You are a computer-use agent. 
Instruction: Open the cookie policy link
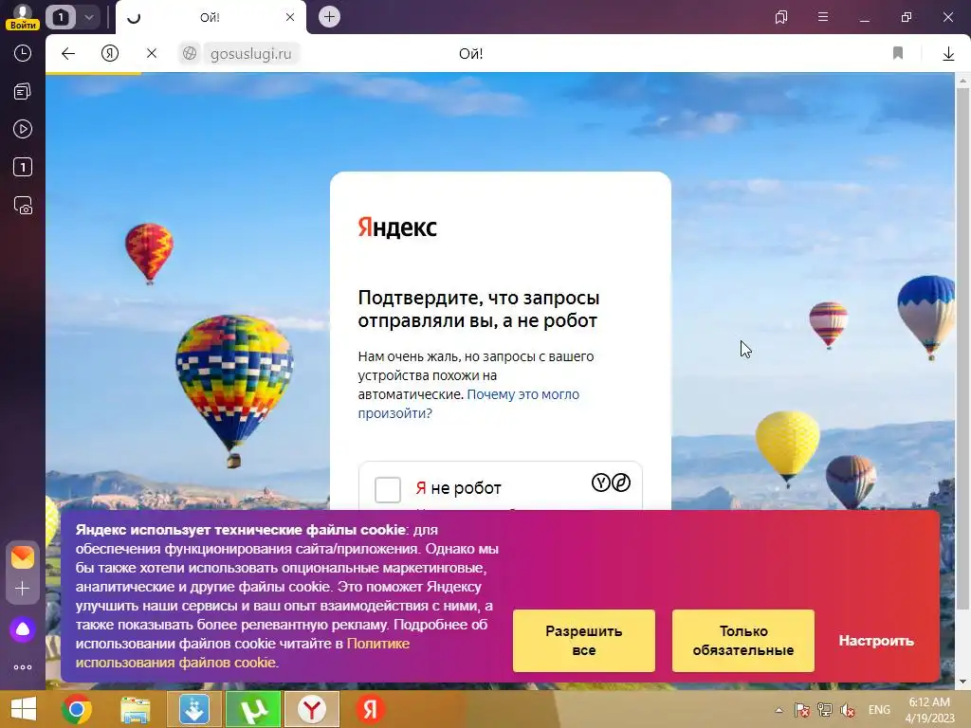pos(242,653)
